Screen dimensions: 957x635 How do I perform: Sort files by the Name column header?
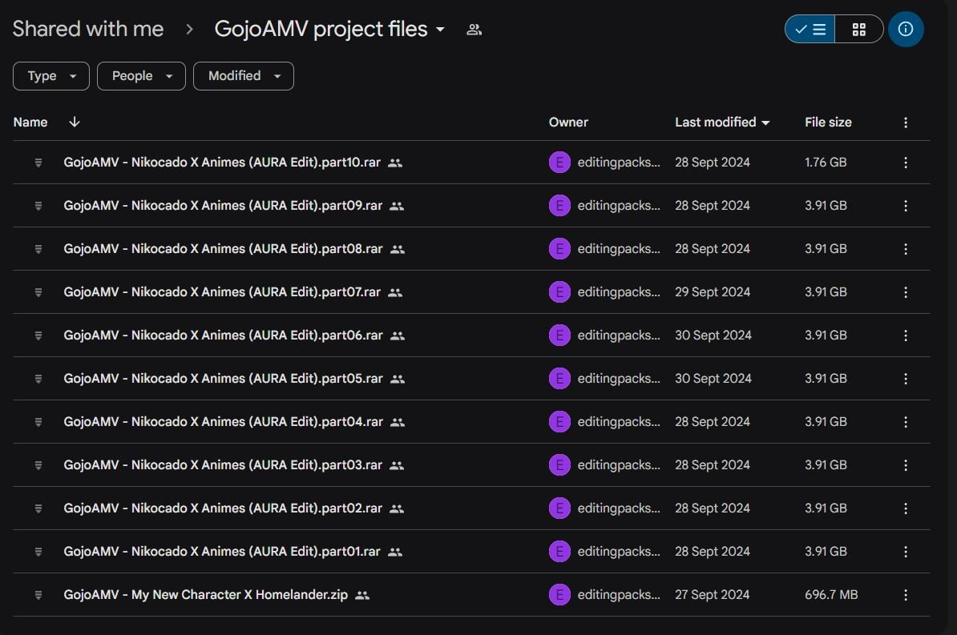tap(30, 122)
